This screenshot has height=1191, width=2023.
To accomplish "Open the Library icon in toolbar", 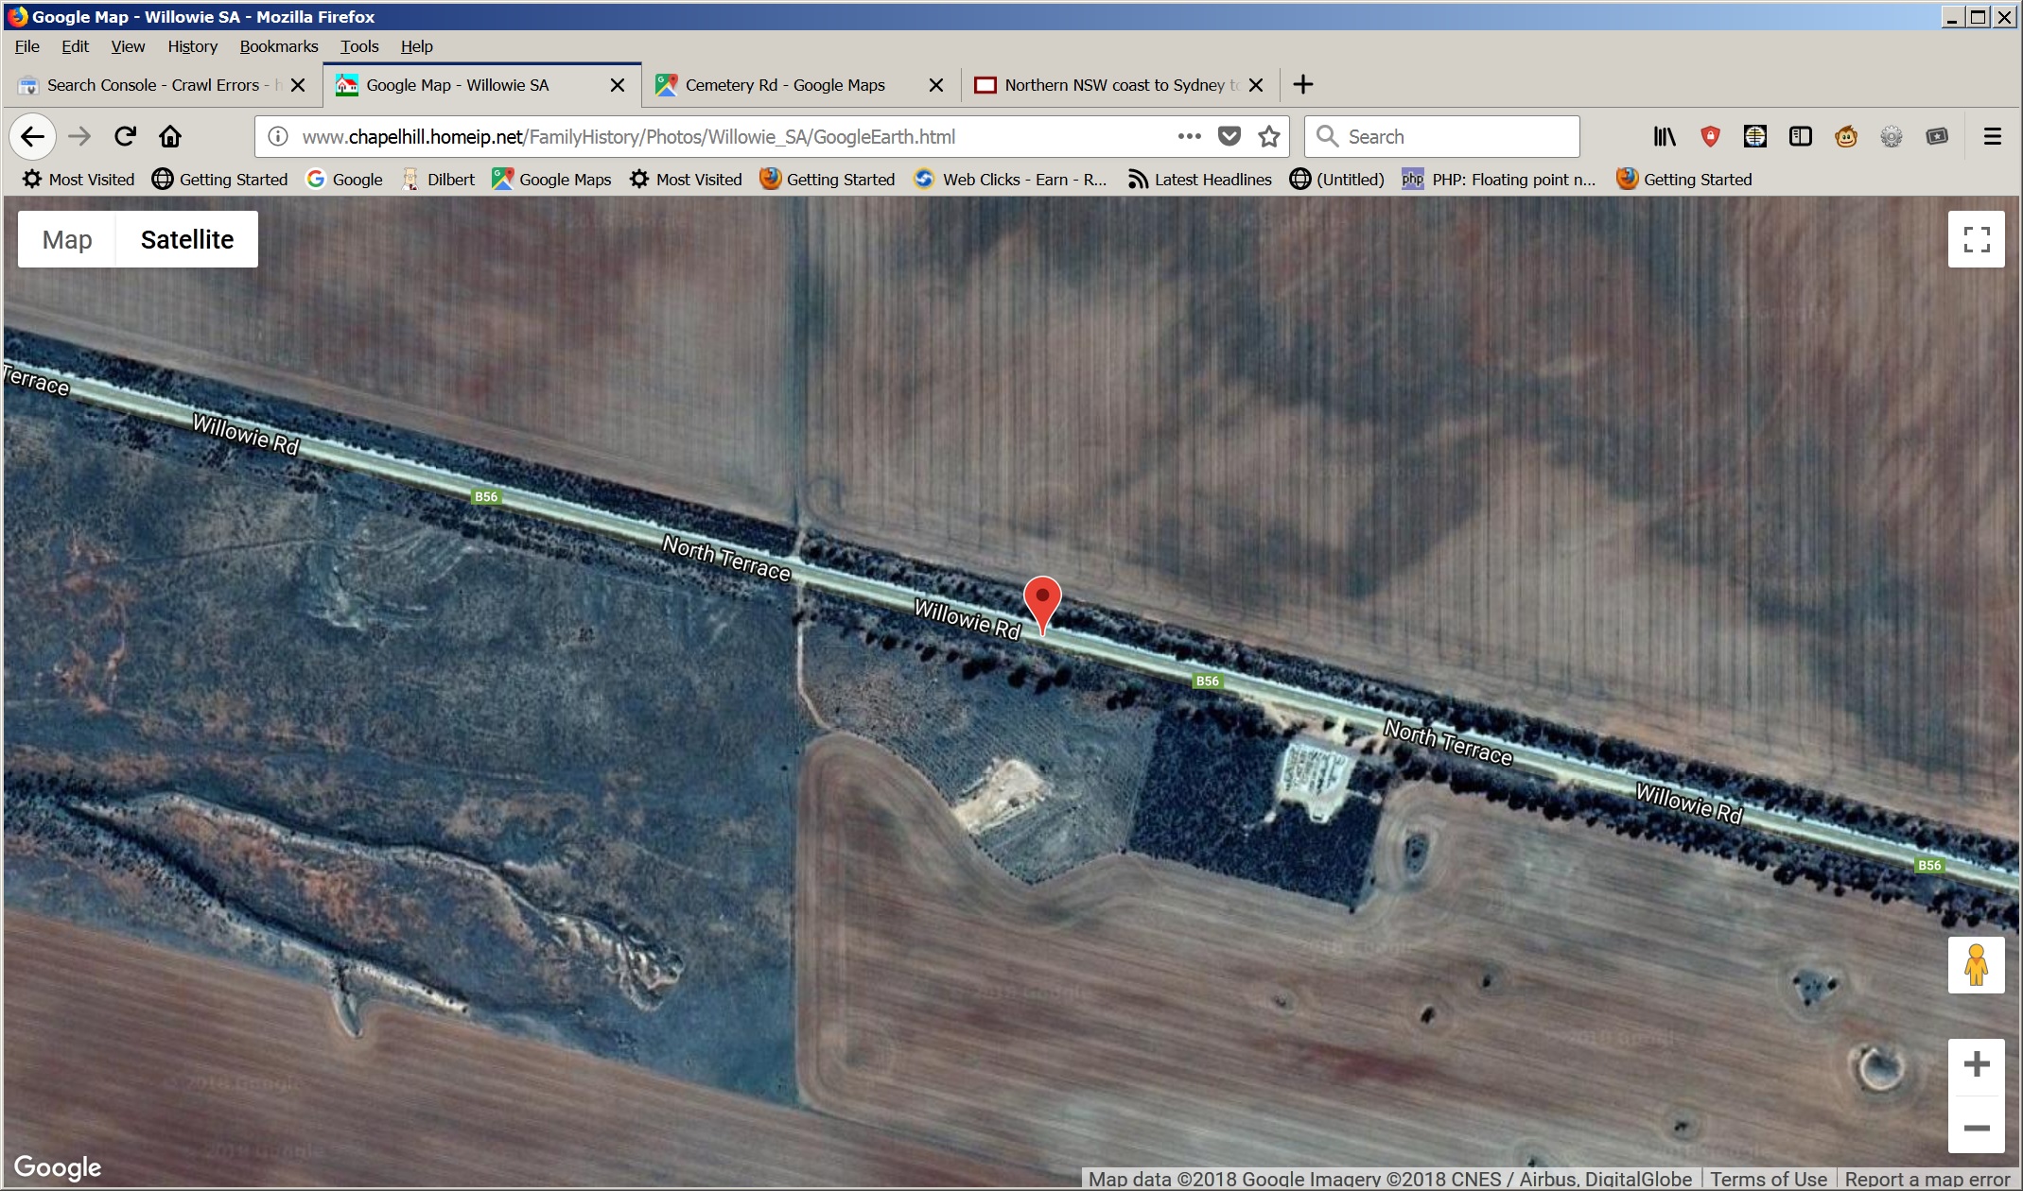I will coord(1665,136).
